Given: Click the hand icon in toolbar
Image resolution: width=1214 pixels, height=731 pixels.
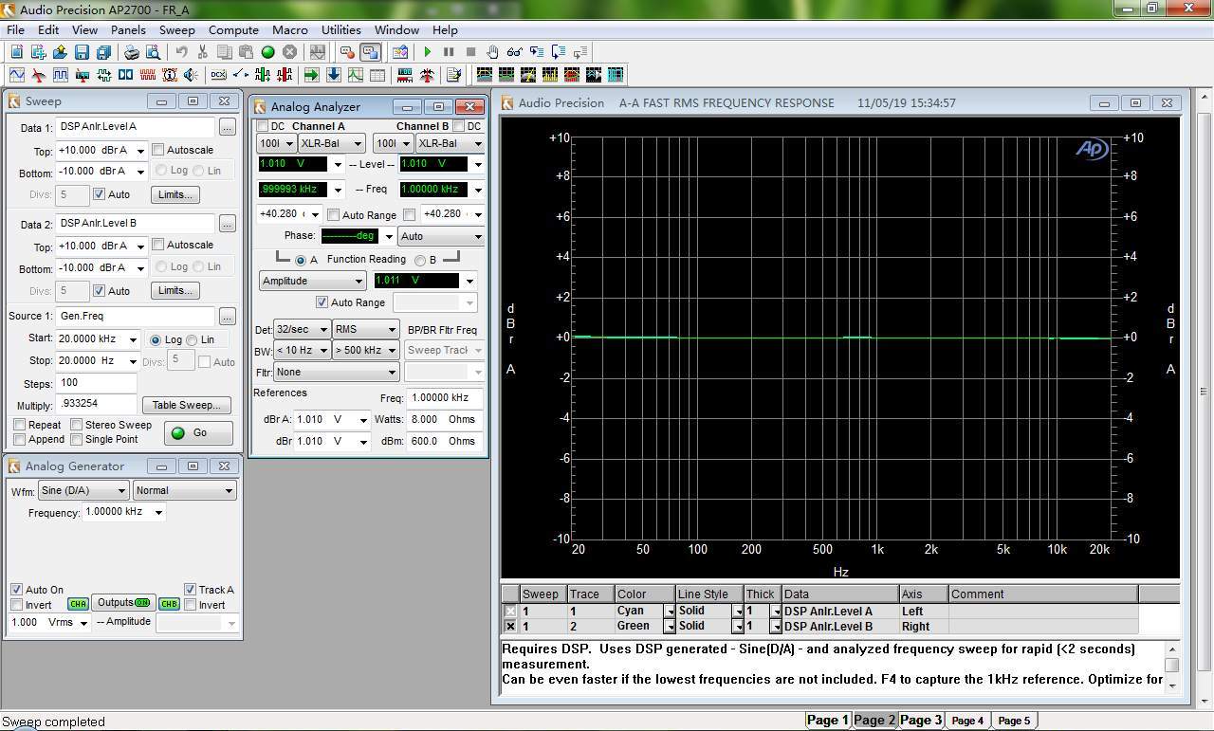Looking at the screenshot, I should (x=493, y=52).
